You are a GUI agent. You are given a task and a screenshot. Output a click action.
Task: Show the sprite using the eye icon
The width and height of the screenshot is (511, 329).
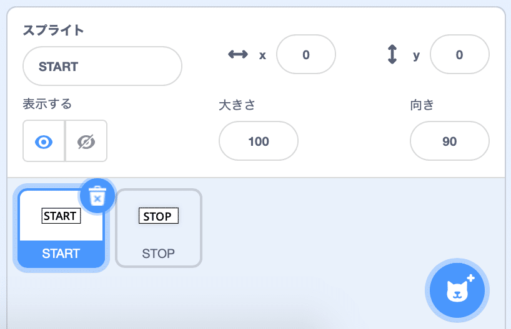[44, 141]
